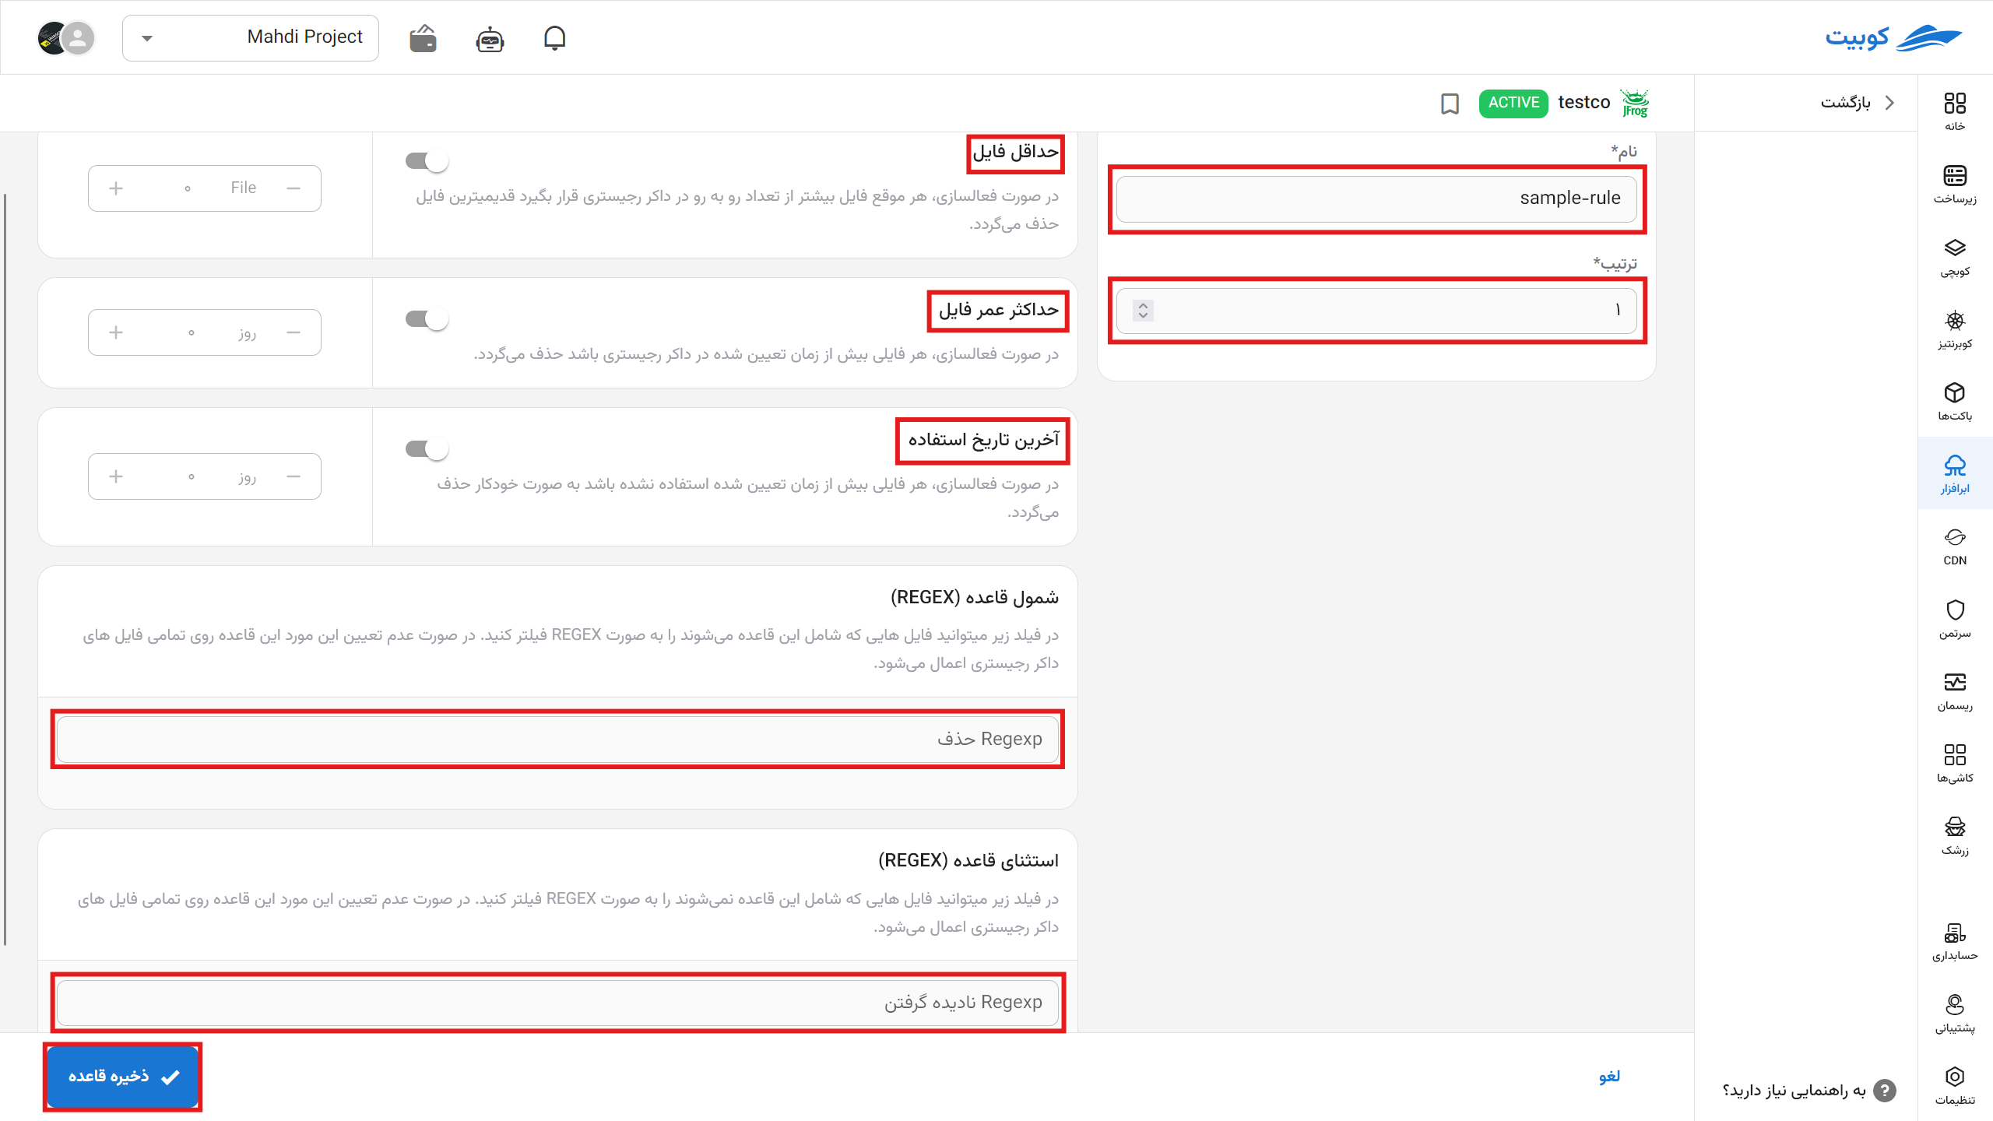Increase آخرین تاریخ استفاده days with plus
Image resolution: width=1993 pixels, height=1121 pixels.
[116, 476]
